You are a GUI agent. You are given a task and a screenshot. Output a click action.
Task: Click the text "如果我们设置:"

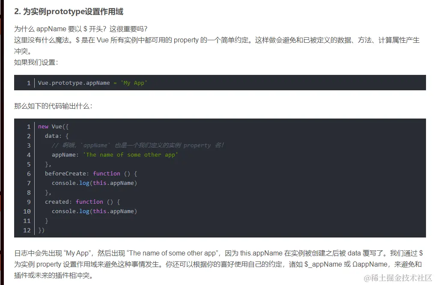[36, 62]
